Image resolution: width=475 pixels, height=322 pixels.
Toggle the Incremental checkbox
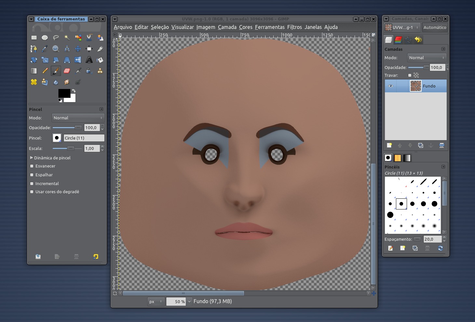(x=32, y=183)
